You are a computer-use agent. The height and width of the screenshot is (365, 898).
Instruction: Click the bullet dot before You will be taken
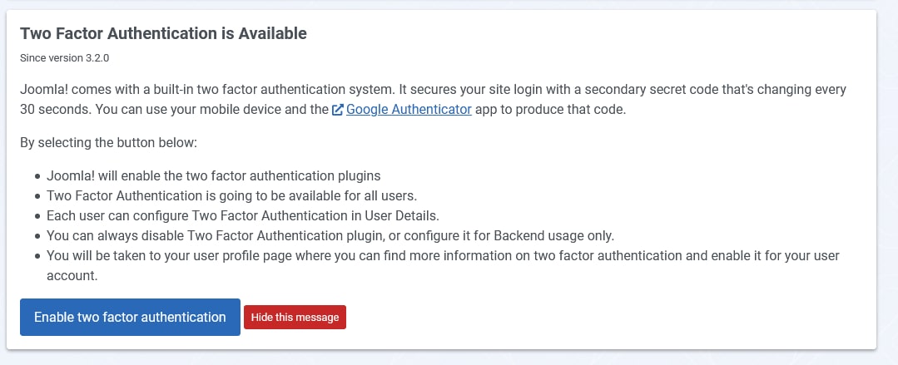pos(37,256)
